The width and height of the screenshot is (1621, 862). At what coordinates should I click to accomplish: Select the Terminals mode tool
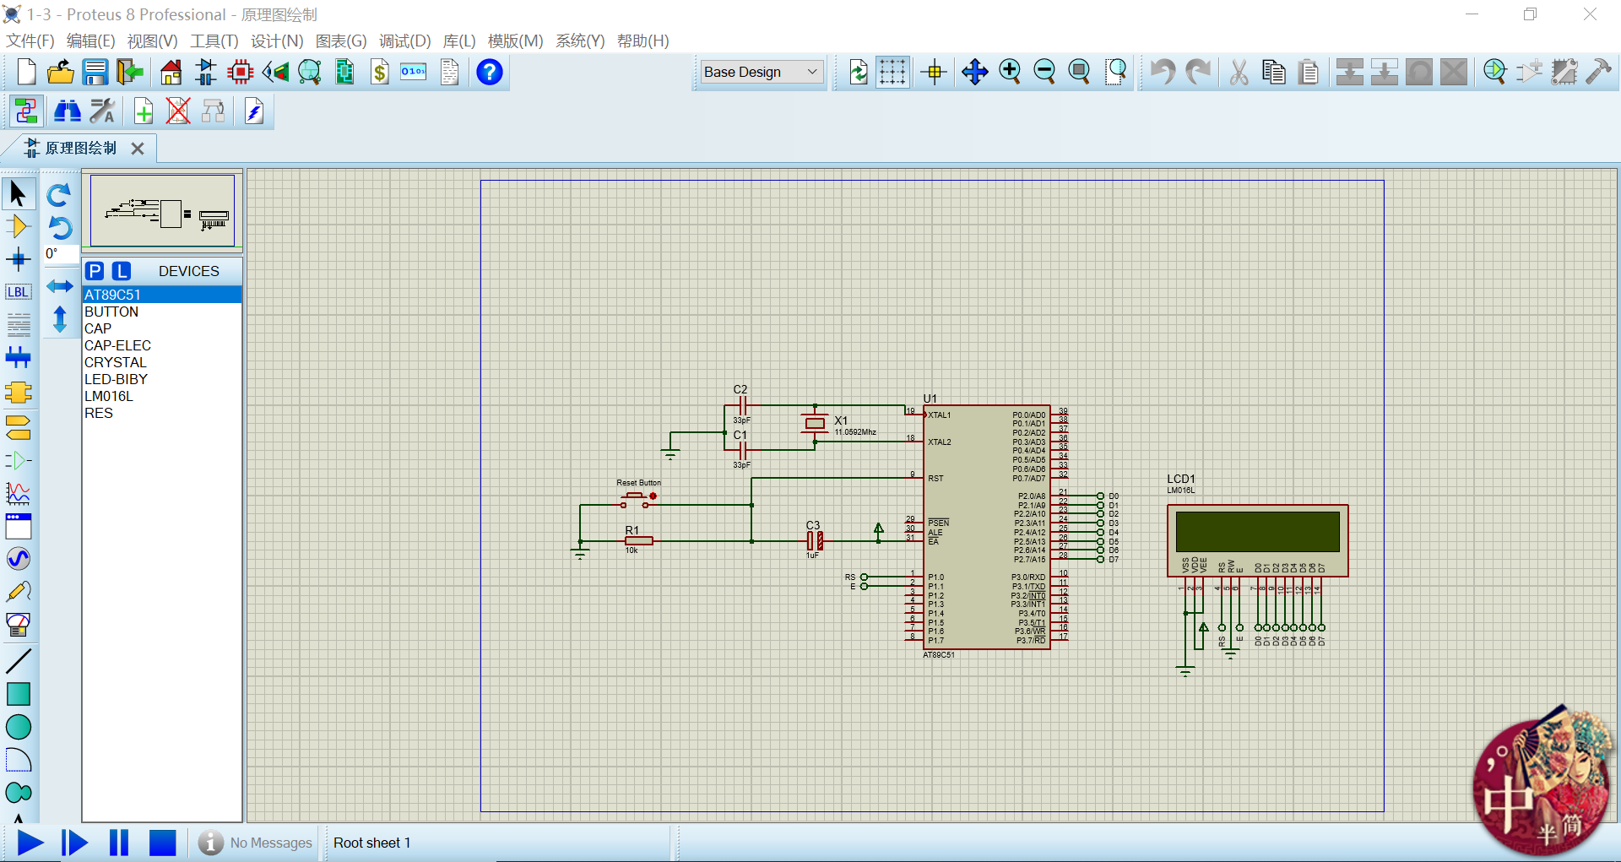tap(18, 426)
